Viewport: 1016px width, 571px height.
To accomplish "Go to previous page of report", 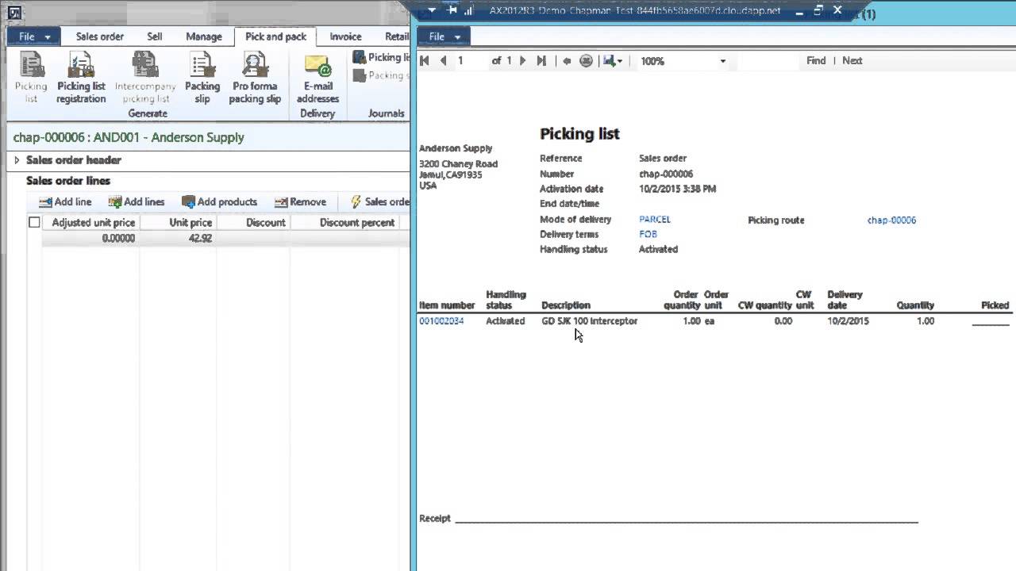I will (443, 60).
